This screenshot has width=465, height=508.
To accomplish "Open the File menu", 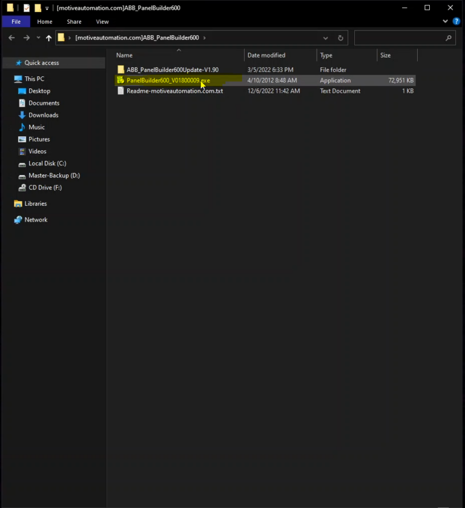I will pos(16,21).
